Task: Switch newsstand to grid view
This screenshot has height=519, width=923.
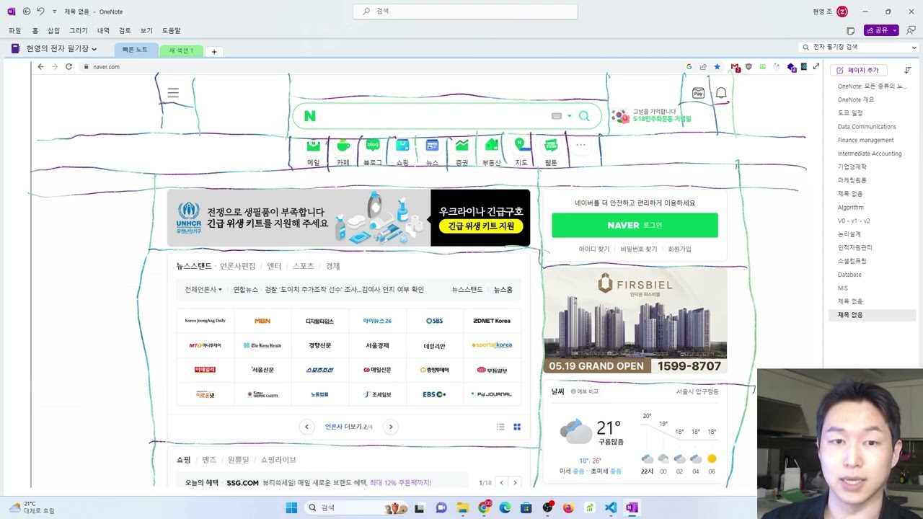Action: 517,427
